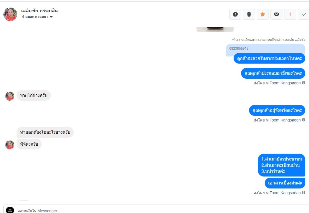The width and height of the screenshot is (309, 213).
Task: Open the partially visible image attachment
Action: click(215, 29)
